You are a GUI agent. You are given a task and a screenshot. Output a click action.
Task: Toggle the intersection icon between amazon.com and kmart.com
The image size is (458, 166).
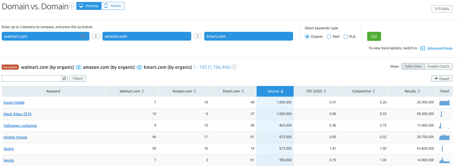pos(198,36)
